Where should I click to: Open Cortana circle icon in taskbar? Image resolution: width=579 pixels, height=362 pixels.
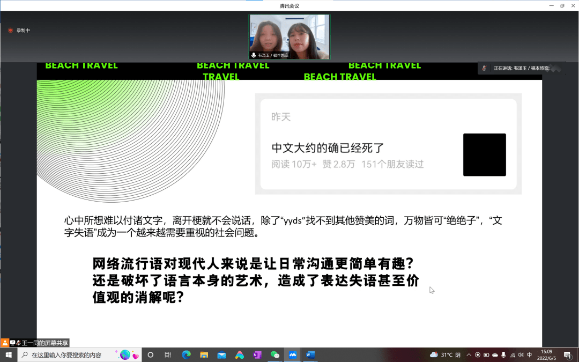[x=150, y=355]
